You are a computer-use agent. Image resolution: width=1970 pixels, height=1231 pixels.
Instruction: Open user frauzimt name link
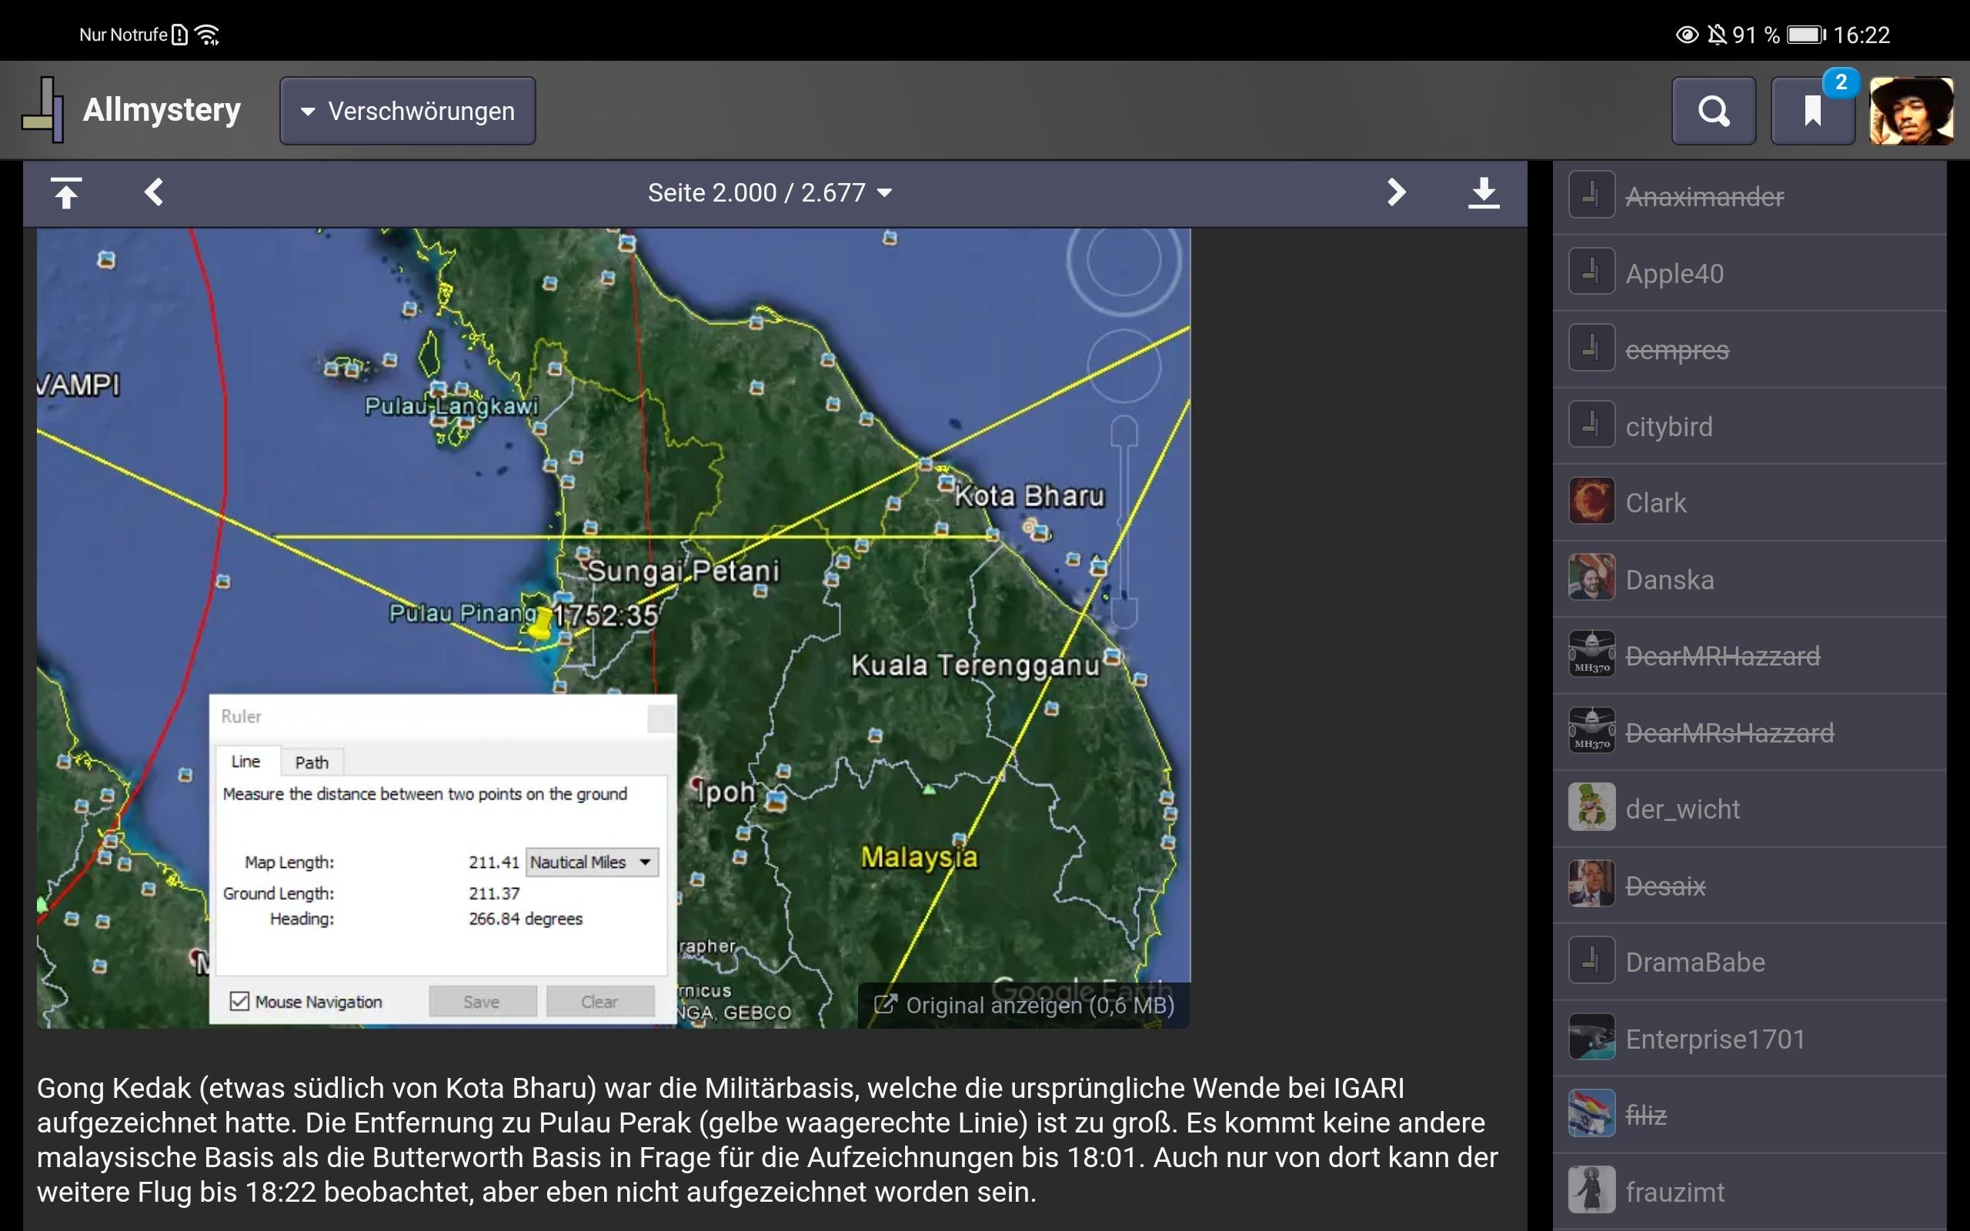coord(1674,1192)
